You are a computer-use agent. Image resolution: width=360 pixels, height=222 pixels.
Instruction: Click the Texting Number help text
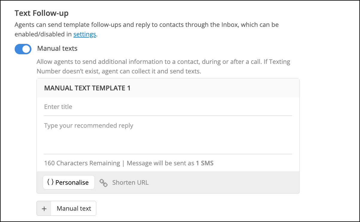pos(163,67)
